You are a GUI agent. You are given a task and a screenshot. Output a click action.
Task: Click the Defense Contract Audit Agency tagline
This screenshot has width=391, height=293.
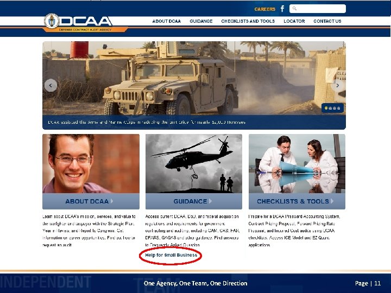pyautogui.click(x=85, y=30)
